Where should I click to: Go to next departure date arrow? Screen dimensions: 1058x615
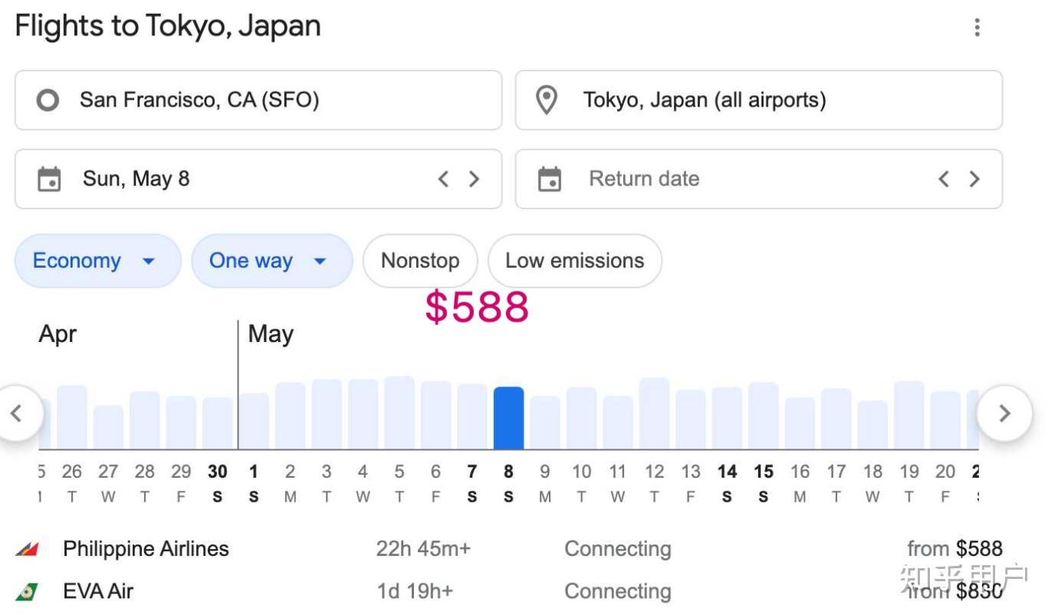pyautogui.click(x=474, y=179)
